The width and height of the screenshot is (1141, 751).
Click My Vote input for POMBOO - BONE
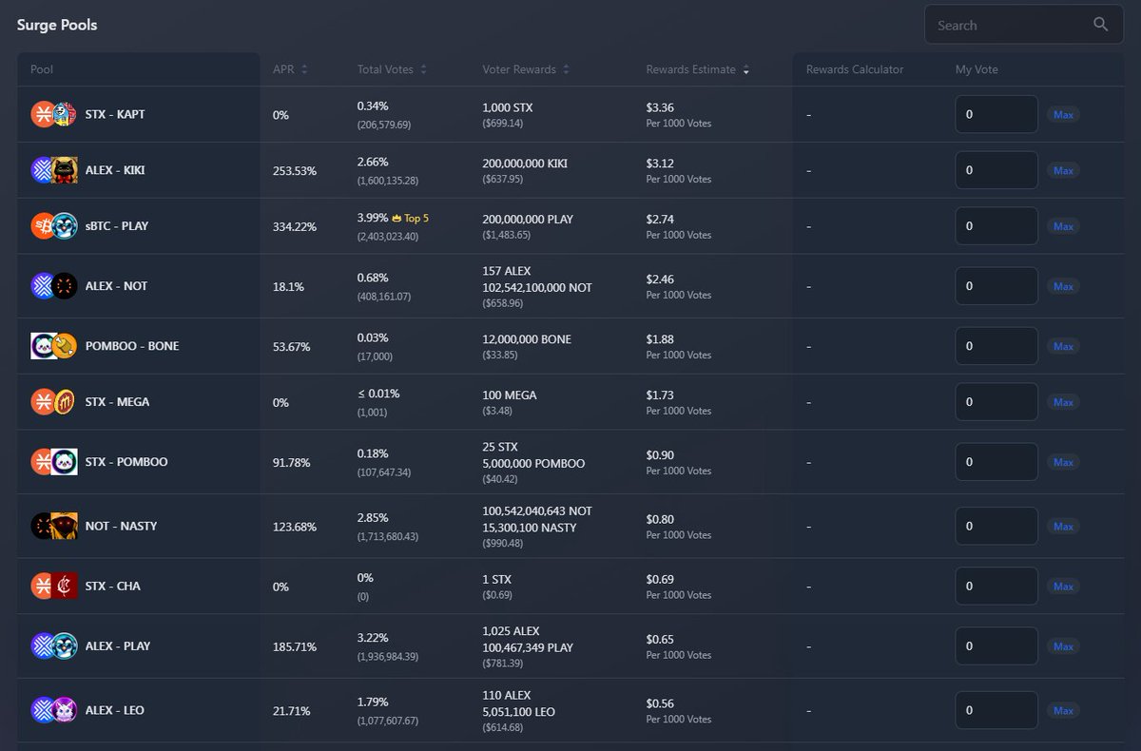[x=996, y=346]
